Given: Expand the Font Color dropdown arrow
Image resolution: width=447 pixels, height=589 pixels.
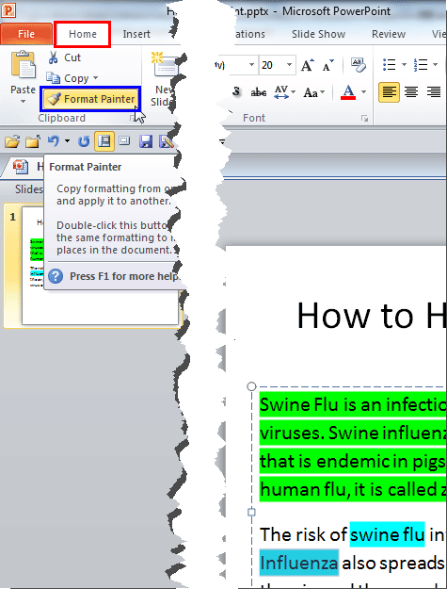Looking at the screenshot, I should 363,92.
